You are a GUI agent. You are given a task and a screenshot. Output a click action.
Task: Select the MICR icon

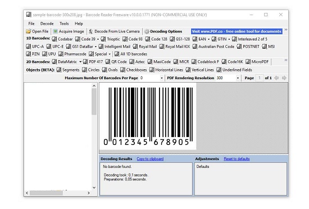tap(176, 62)
